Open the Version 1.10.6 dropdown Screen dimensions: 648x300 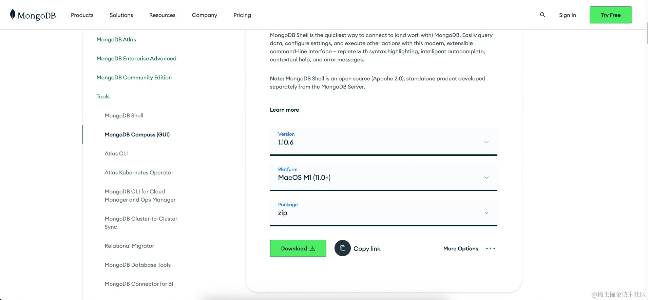(x=383, y=142)
